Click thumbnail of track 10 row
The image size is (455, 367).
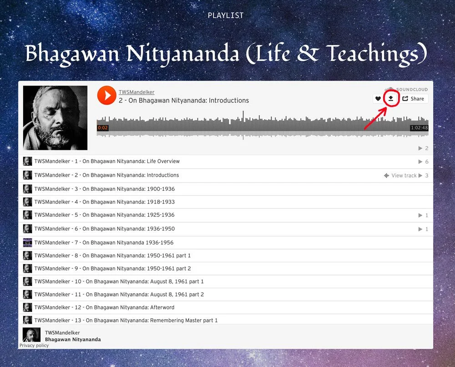28,282
